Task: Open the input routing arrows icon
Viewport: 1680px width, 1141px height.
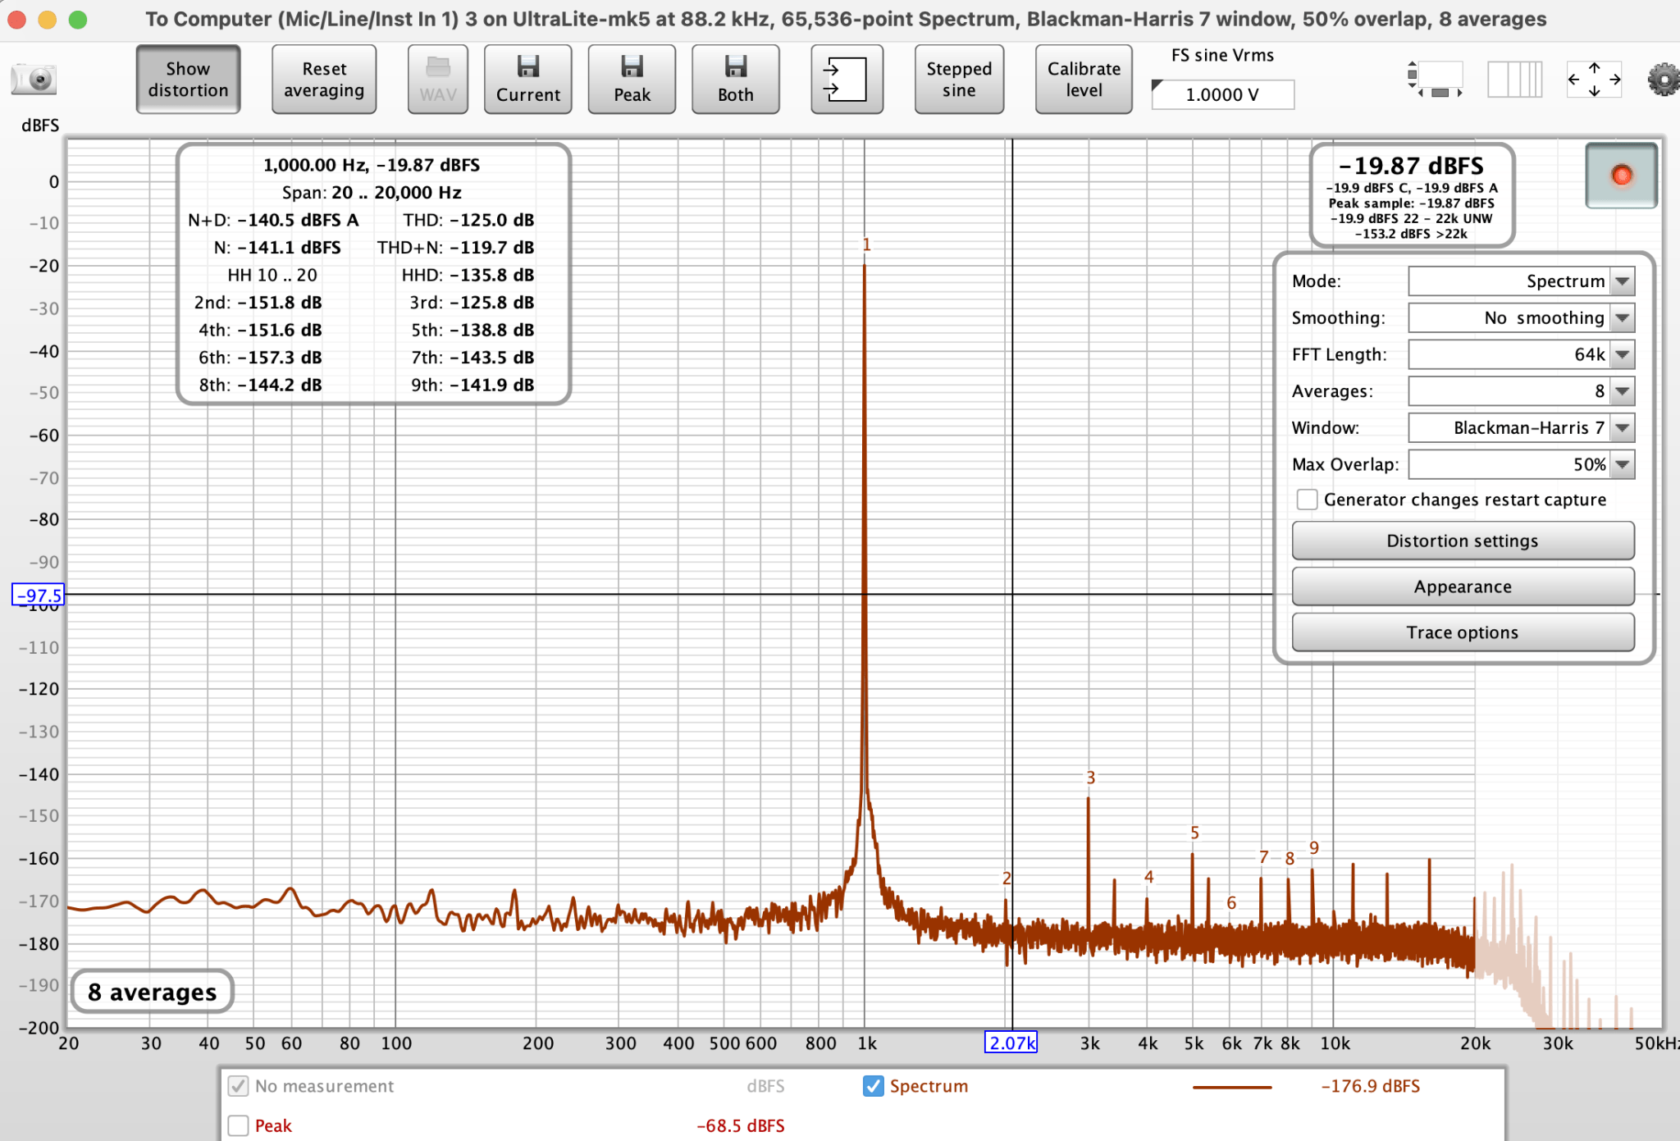Action: [x=847, y=80]
